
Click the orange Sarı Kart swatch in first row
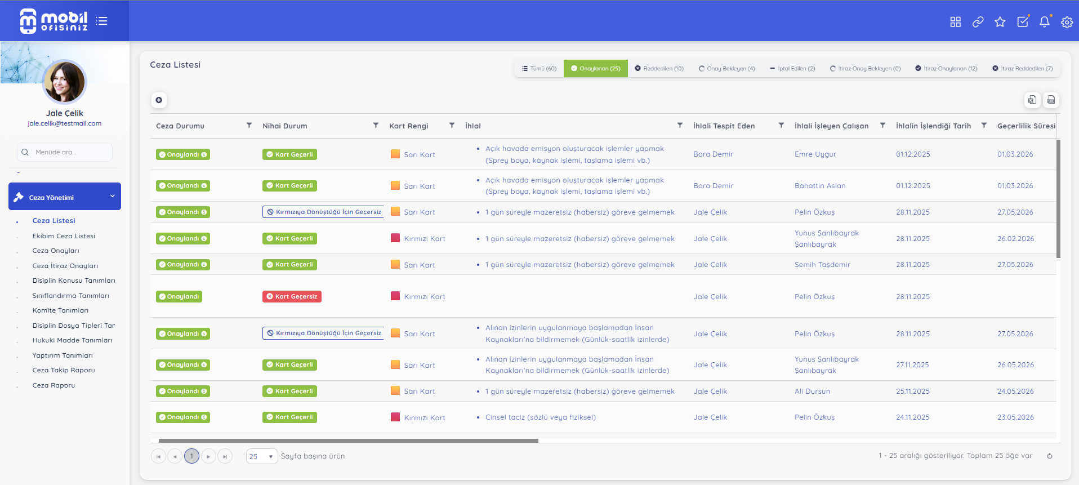pyautogui.click(x=395, y=154)
